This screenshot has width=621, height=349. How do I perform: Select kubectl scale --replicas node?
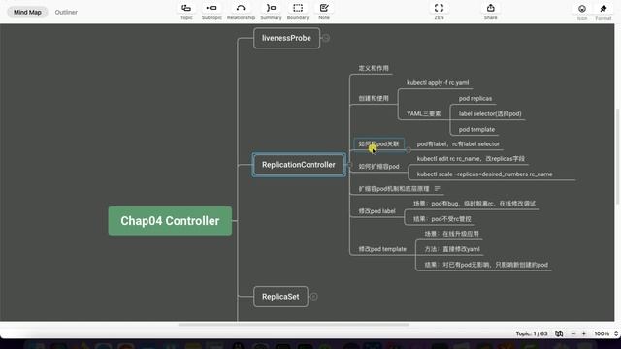[484, 174]
